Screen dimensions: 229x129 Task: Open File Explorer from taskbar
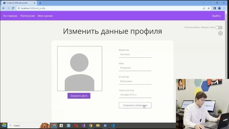pyautogui.click(x=98, y=125)
